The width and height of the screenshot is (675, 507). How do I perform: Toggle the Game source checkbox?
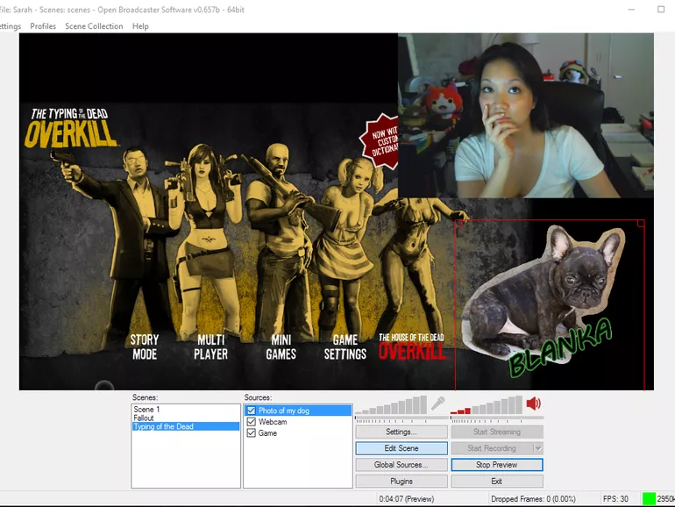(x=252, y=433)
